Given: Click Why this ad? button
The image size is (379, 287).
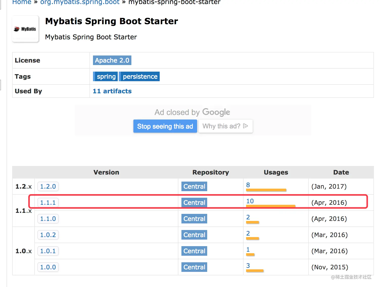Looking at the screenshot, I should pyautogui.click(x=225, y=126).
